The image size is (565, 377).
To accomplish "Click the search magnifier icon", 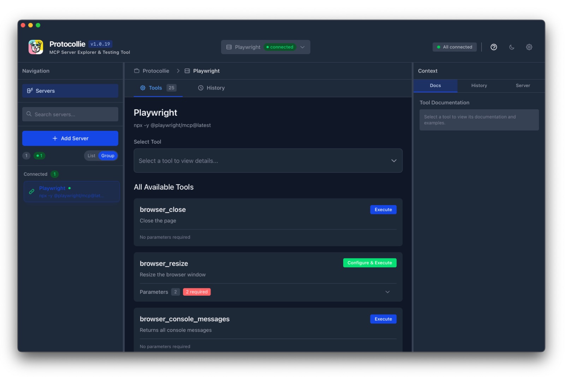I will click(x=29, y=114).
